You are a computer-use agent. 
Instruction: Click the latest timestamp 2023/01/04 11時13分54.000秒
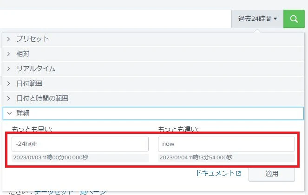pyautogui.click(x=196, y=157)
